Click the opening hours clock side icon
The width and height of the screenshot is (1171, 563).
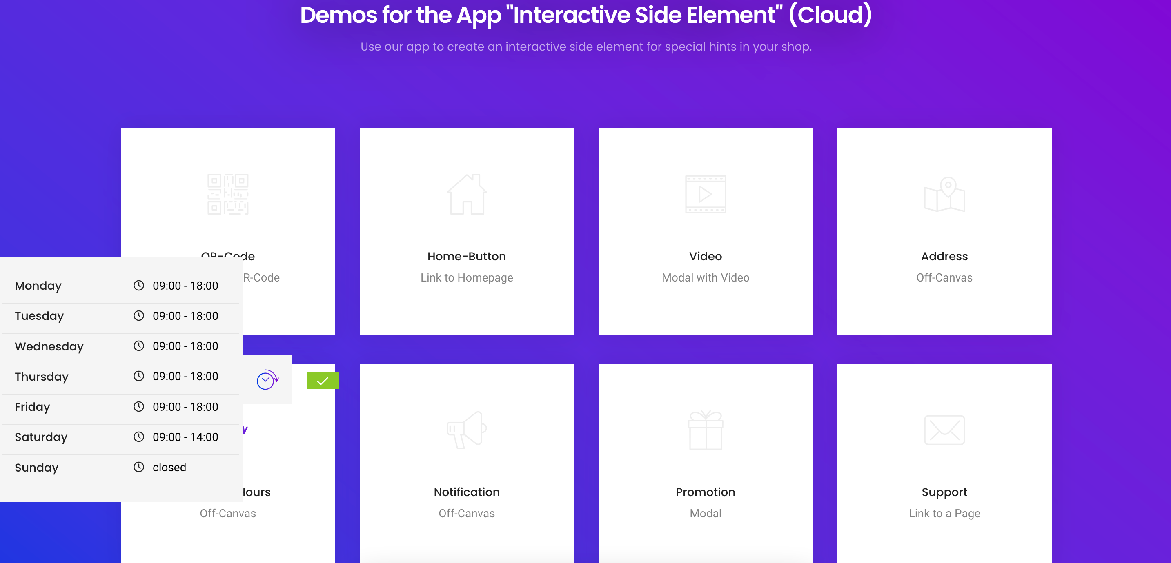tap(267, 379)
